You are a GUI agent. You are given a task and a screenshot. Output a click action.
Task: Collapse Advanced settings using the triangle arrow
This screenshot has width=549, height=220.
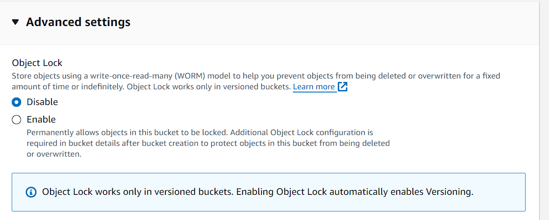(16, 22)
